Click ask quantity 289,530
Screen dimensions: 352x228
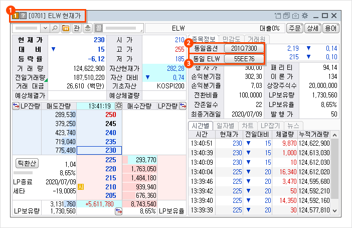click(x=65, y=115)
